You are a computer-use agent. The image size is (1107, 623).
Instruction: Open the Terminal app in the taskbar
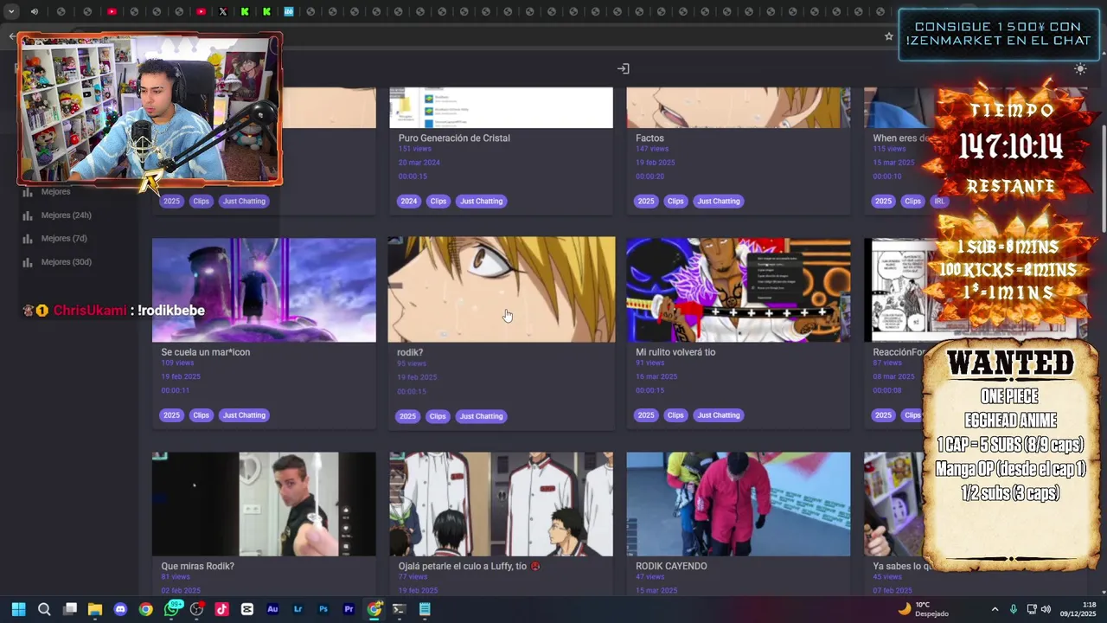pyautogui.click(x=400, y=609)
